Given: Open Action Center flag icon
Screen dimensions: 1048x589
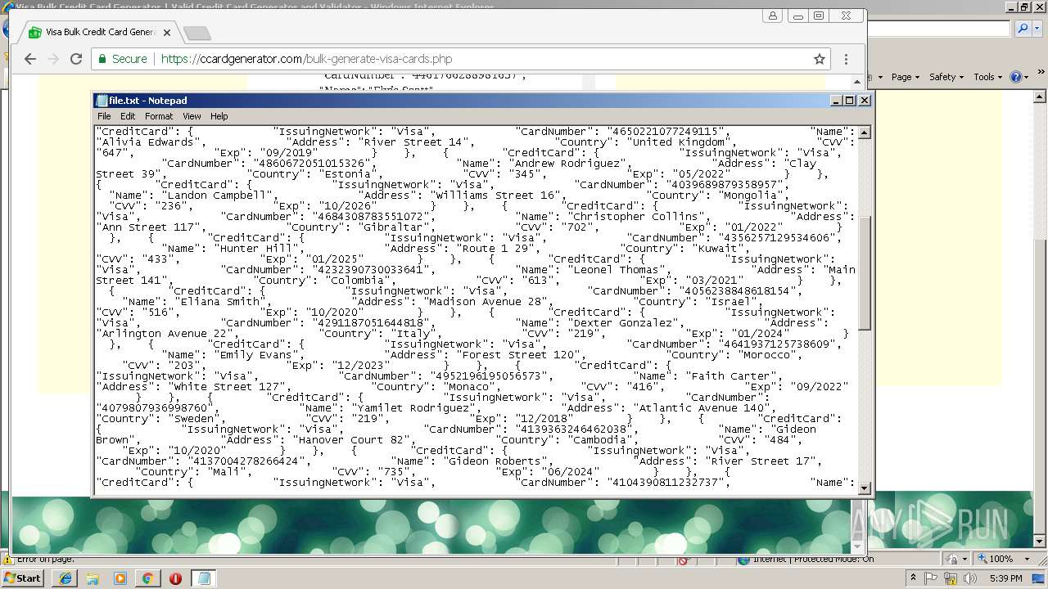Looking at the screenshot, I should 931,578.
